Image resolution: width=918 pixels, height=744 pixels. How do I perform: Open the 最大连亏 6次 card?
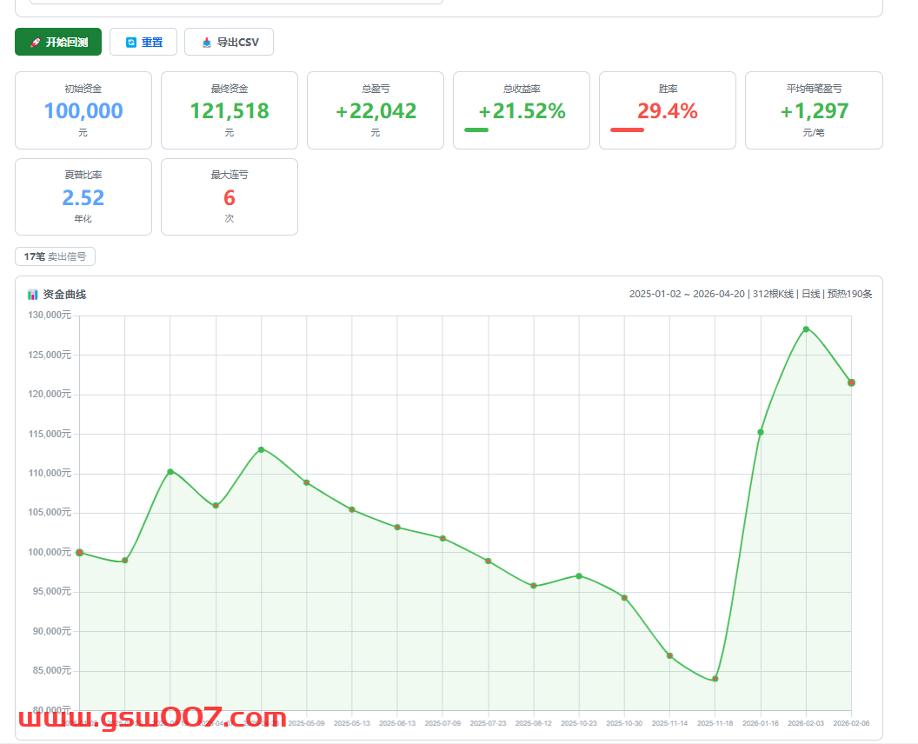pos(229,196)
